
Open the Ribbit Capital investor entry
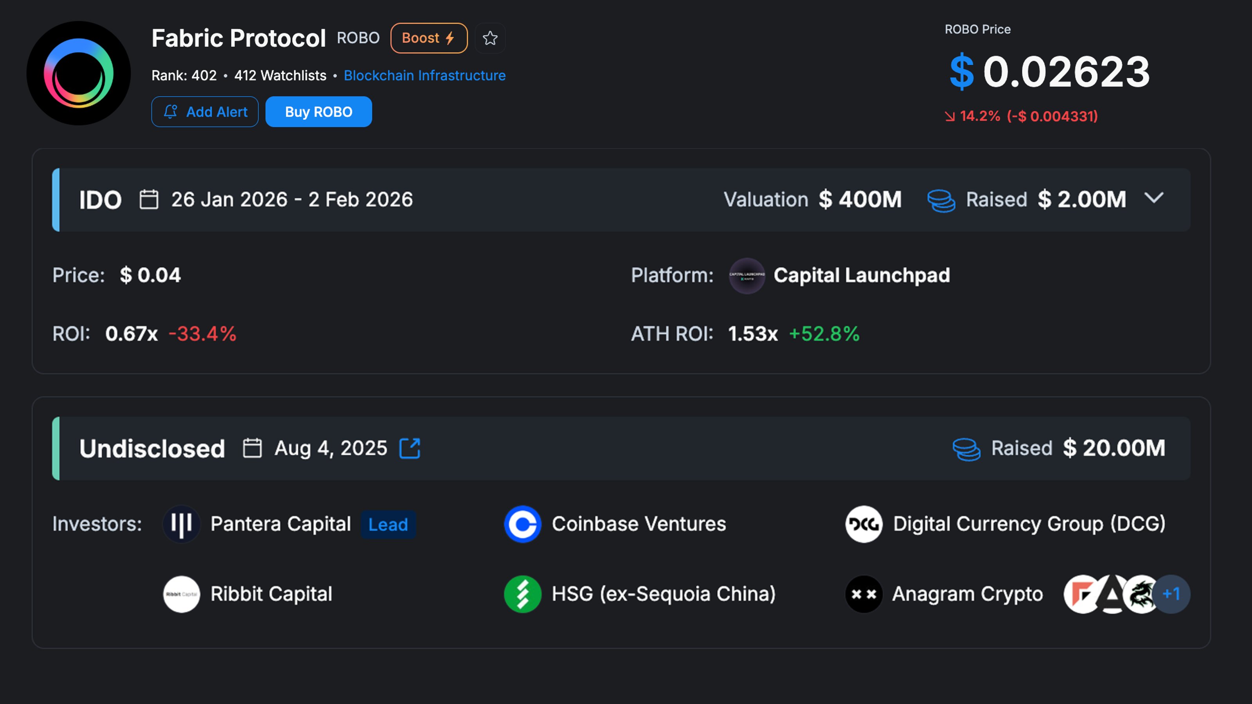[271, 594]
